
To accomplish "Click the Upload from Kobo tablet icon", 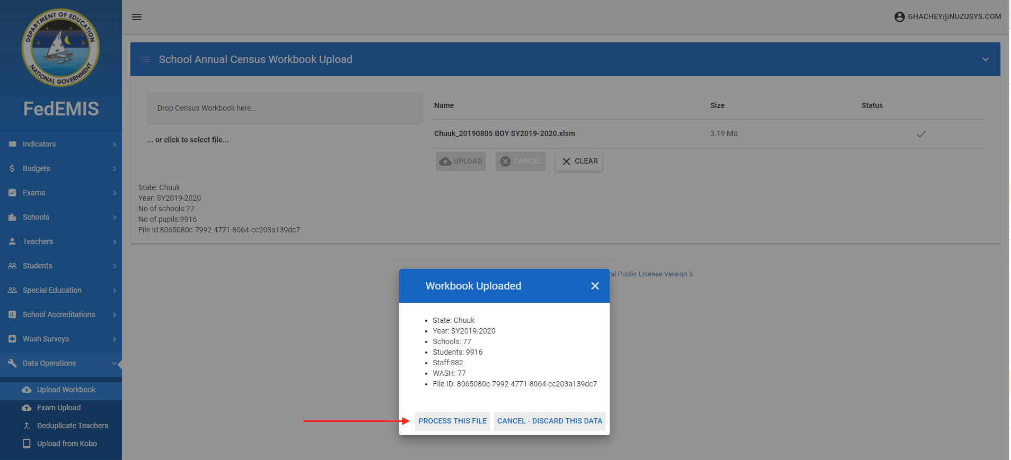I will click(27, 444).
